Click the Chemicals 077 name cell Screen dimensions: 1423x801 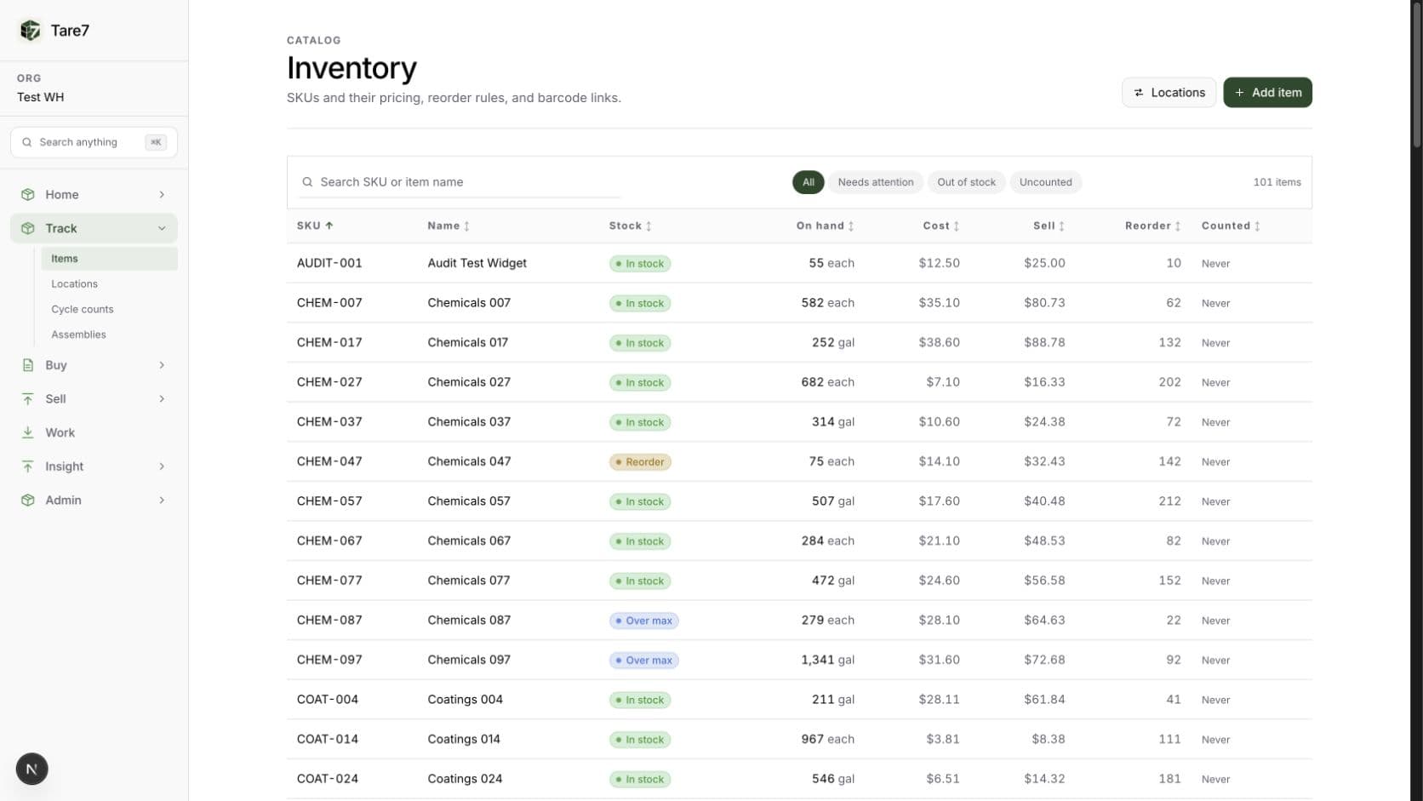(468, 581)
